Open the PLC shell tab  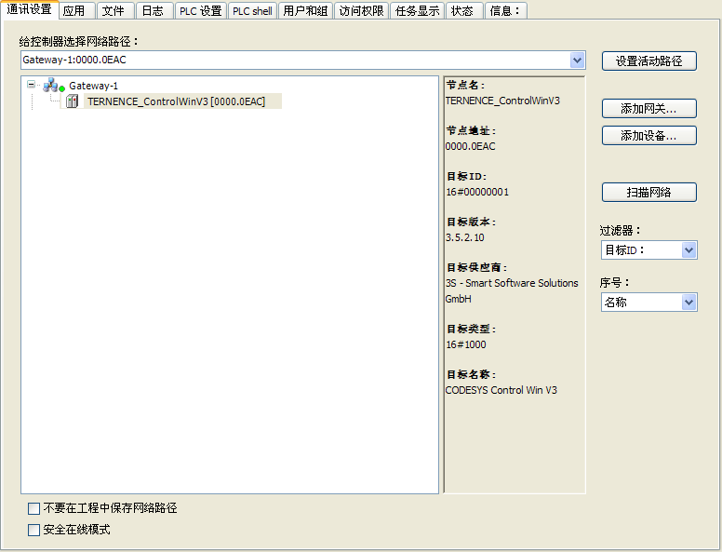click(252, 10)
